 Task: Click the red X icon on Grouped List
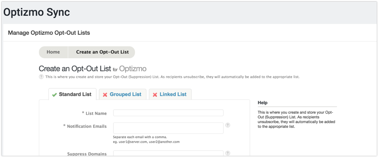[105, 95]
